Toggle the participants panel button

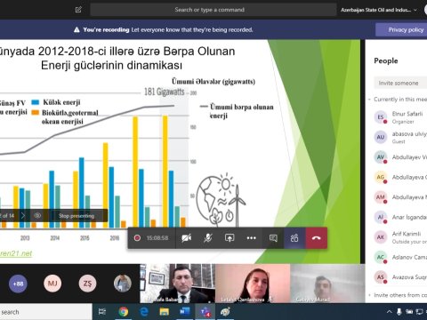pyautogui.click(x=294, y=238)
